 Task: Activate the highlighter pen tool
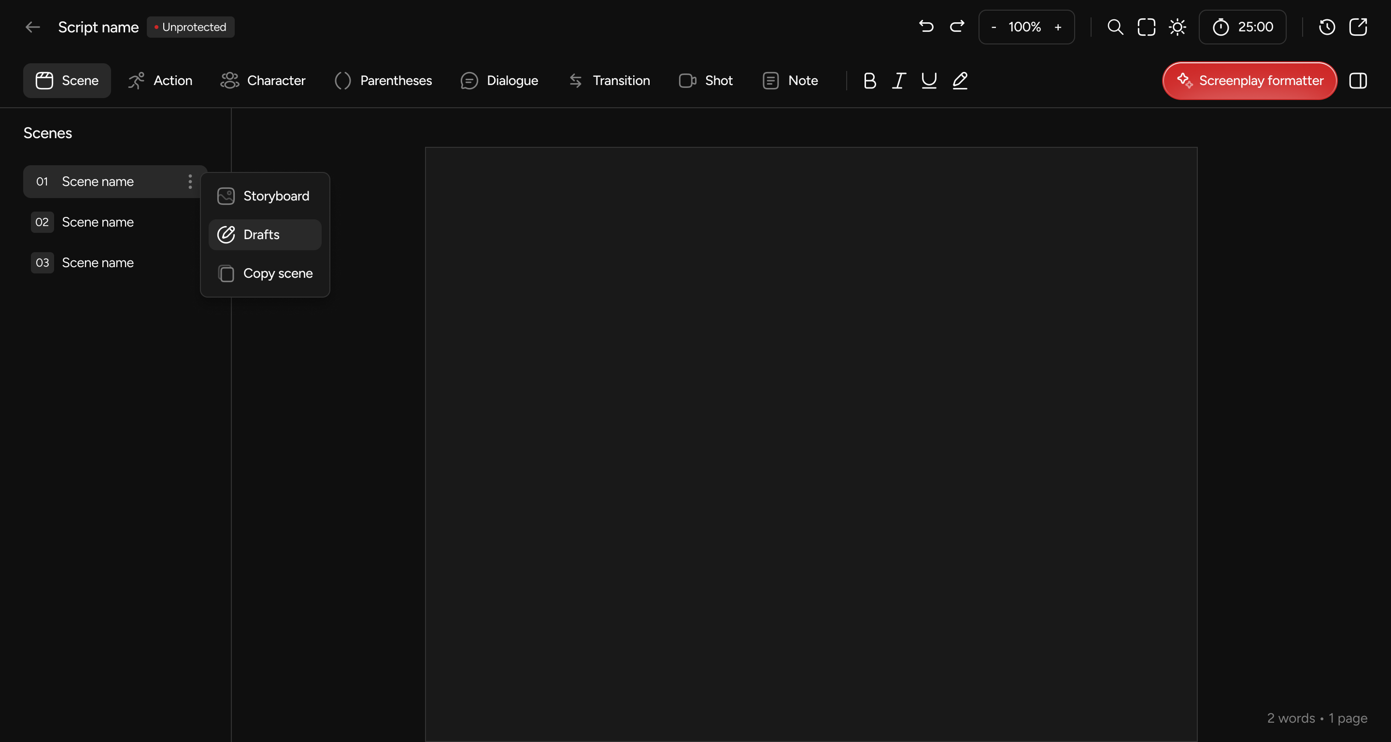(960, 81)
